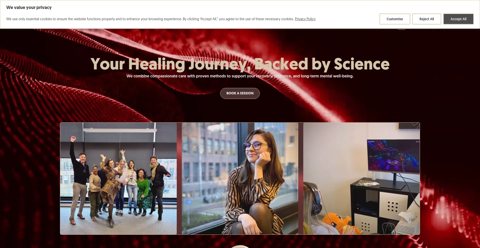This screenshot has height=248, width=480.
Task: Click the essential cookies description text
Action: [x=150, y=19]
